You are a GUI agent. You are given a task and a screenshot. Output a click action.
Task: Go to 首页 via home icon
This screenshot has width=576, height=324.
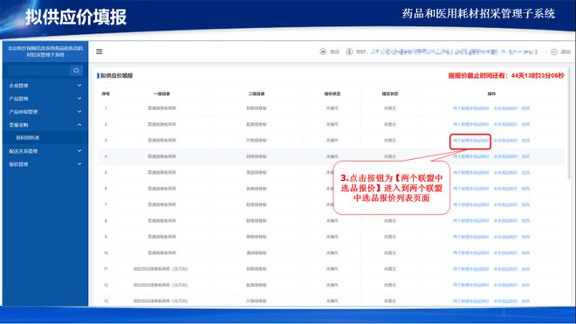323,52
